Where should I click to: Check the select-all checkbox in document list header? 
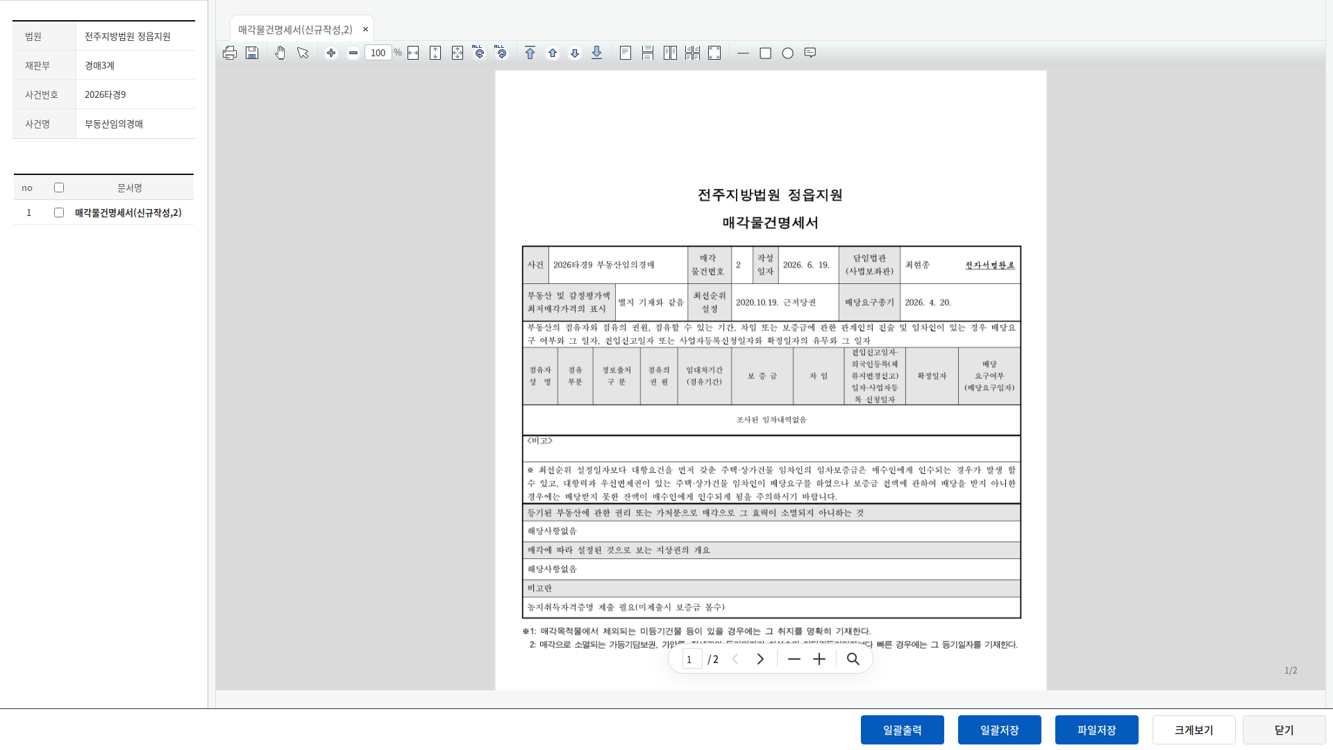[59, 187]
